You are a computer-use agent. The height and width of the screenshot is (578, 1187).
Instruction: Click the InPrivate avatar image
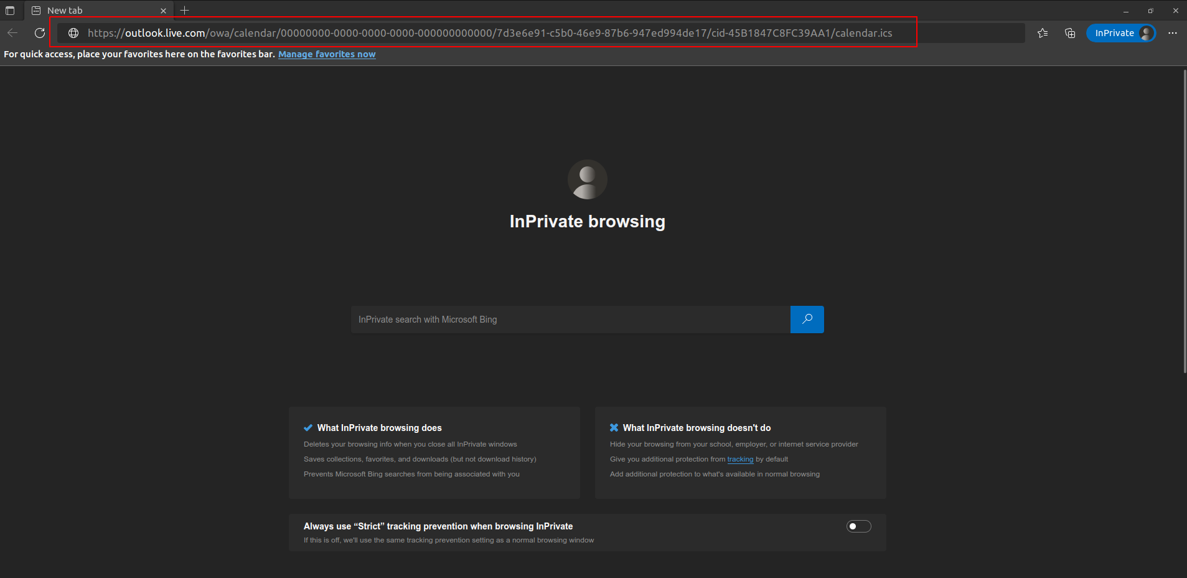(x=587, y=179)
